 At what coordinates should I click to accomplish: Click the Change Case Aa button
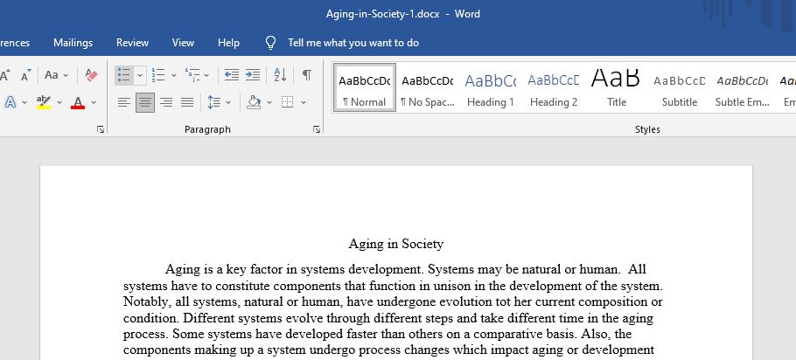(x=52, y=75)
